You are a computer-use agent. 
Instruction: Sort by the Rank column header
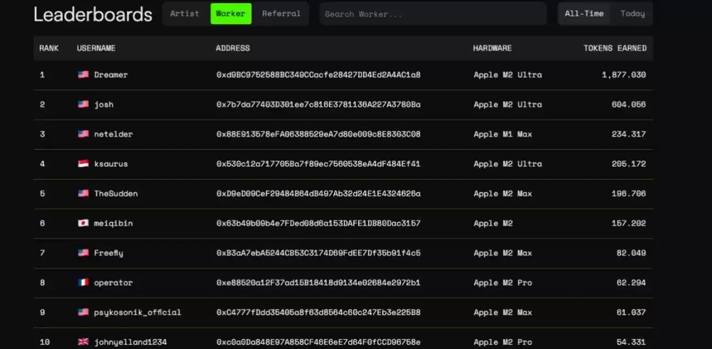click(49, 48)
